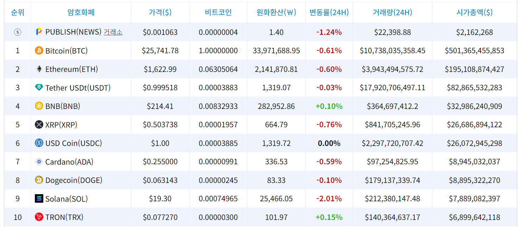The height and width of the screenshot is (227, 521).
Task: Click TRON market cap $6,899,642,118
Action: (x=475, y=217)
